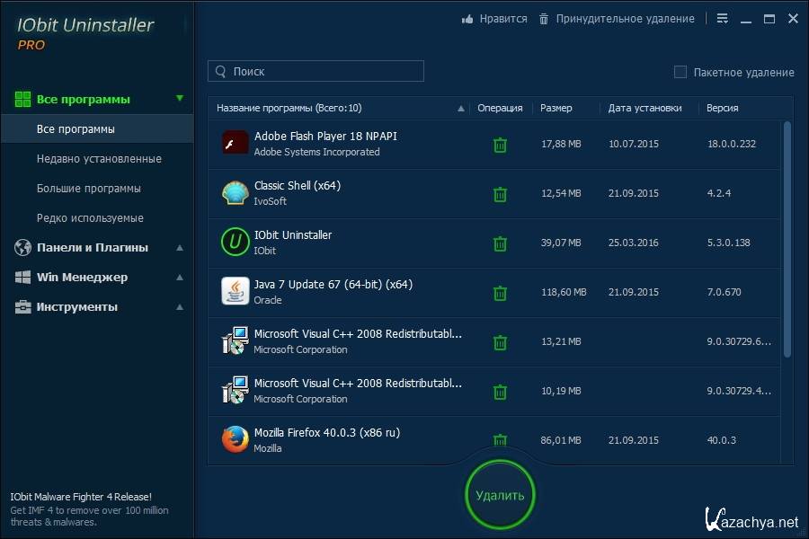Click the thumbs-up Нравится icon

click(467, 19)
